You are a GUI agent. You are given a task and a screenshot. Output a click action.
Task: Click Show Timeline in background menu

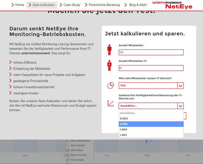(78, 155)
